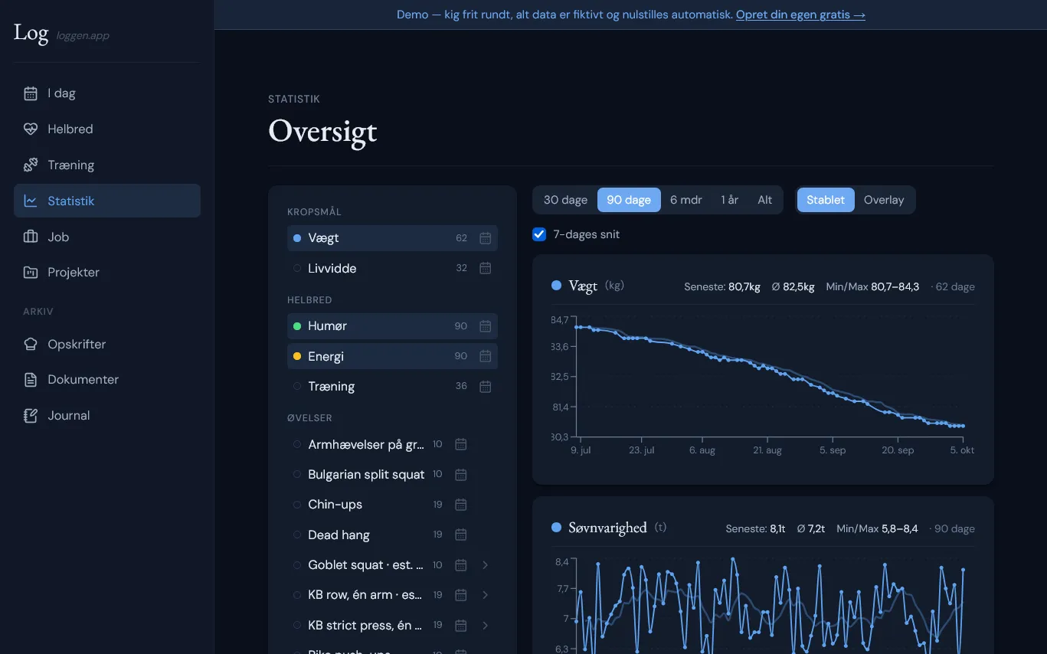This screenshot has height=654, width=1047.
Task: Select the Alt range tab
Action: click(x=764, y=200)
